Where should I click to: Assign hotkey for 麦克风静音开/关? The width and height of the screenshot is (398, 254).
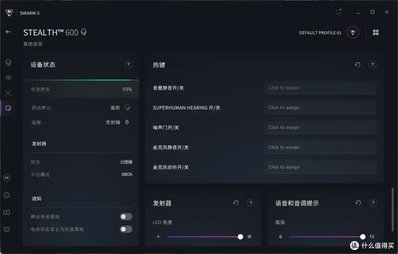click(321, 147)
